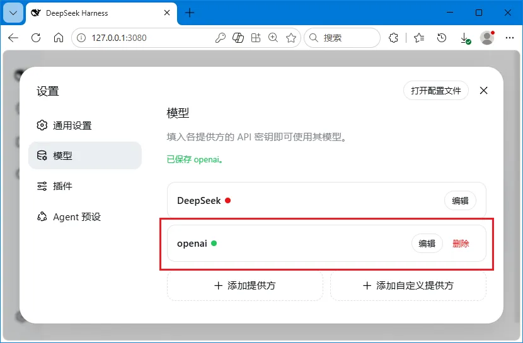Add this page to favorites star
This screenshot has width=523, height=343.
pos(291,38)
